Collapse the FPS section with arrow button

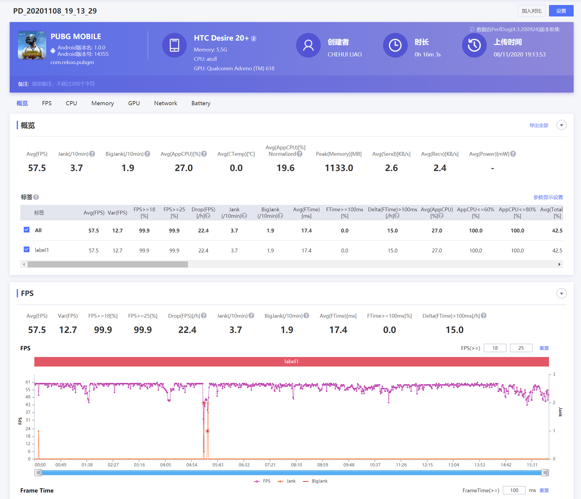pos(561,293)
